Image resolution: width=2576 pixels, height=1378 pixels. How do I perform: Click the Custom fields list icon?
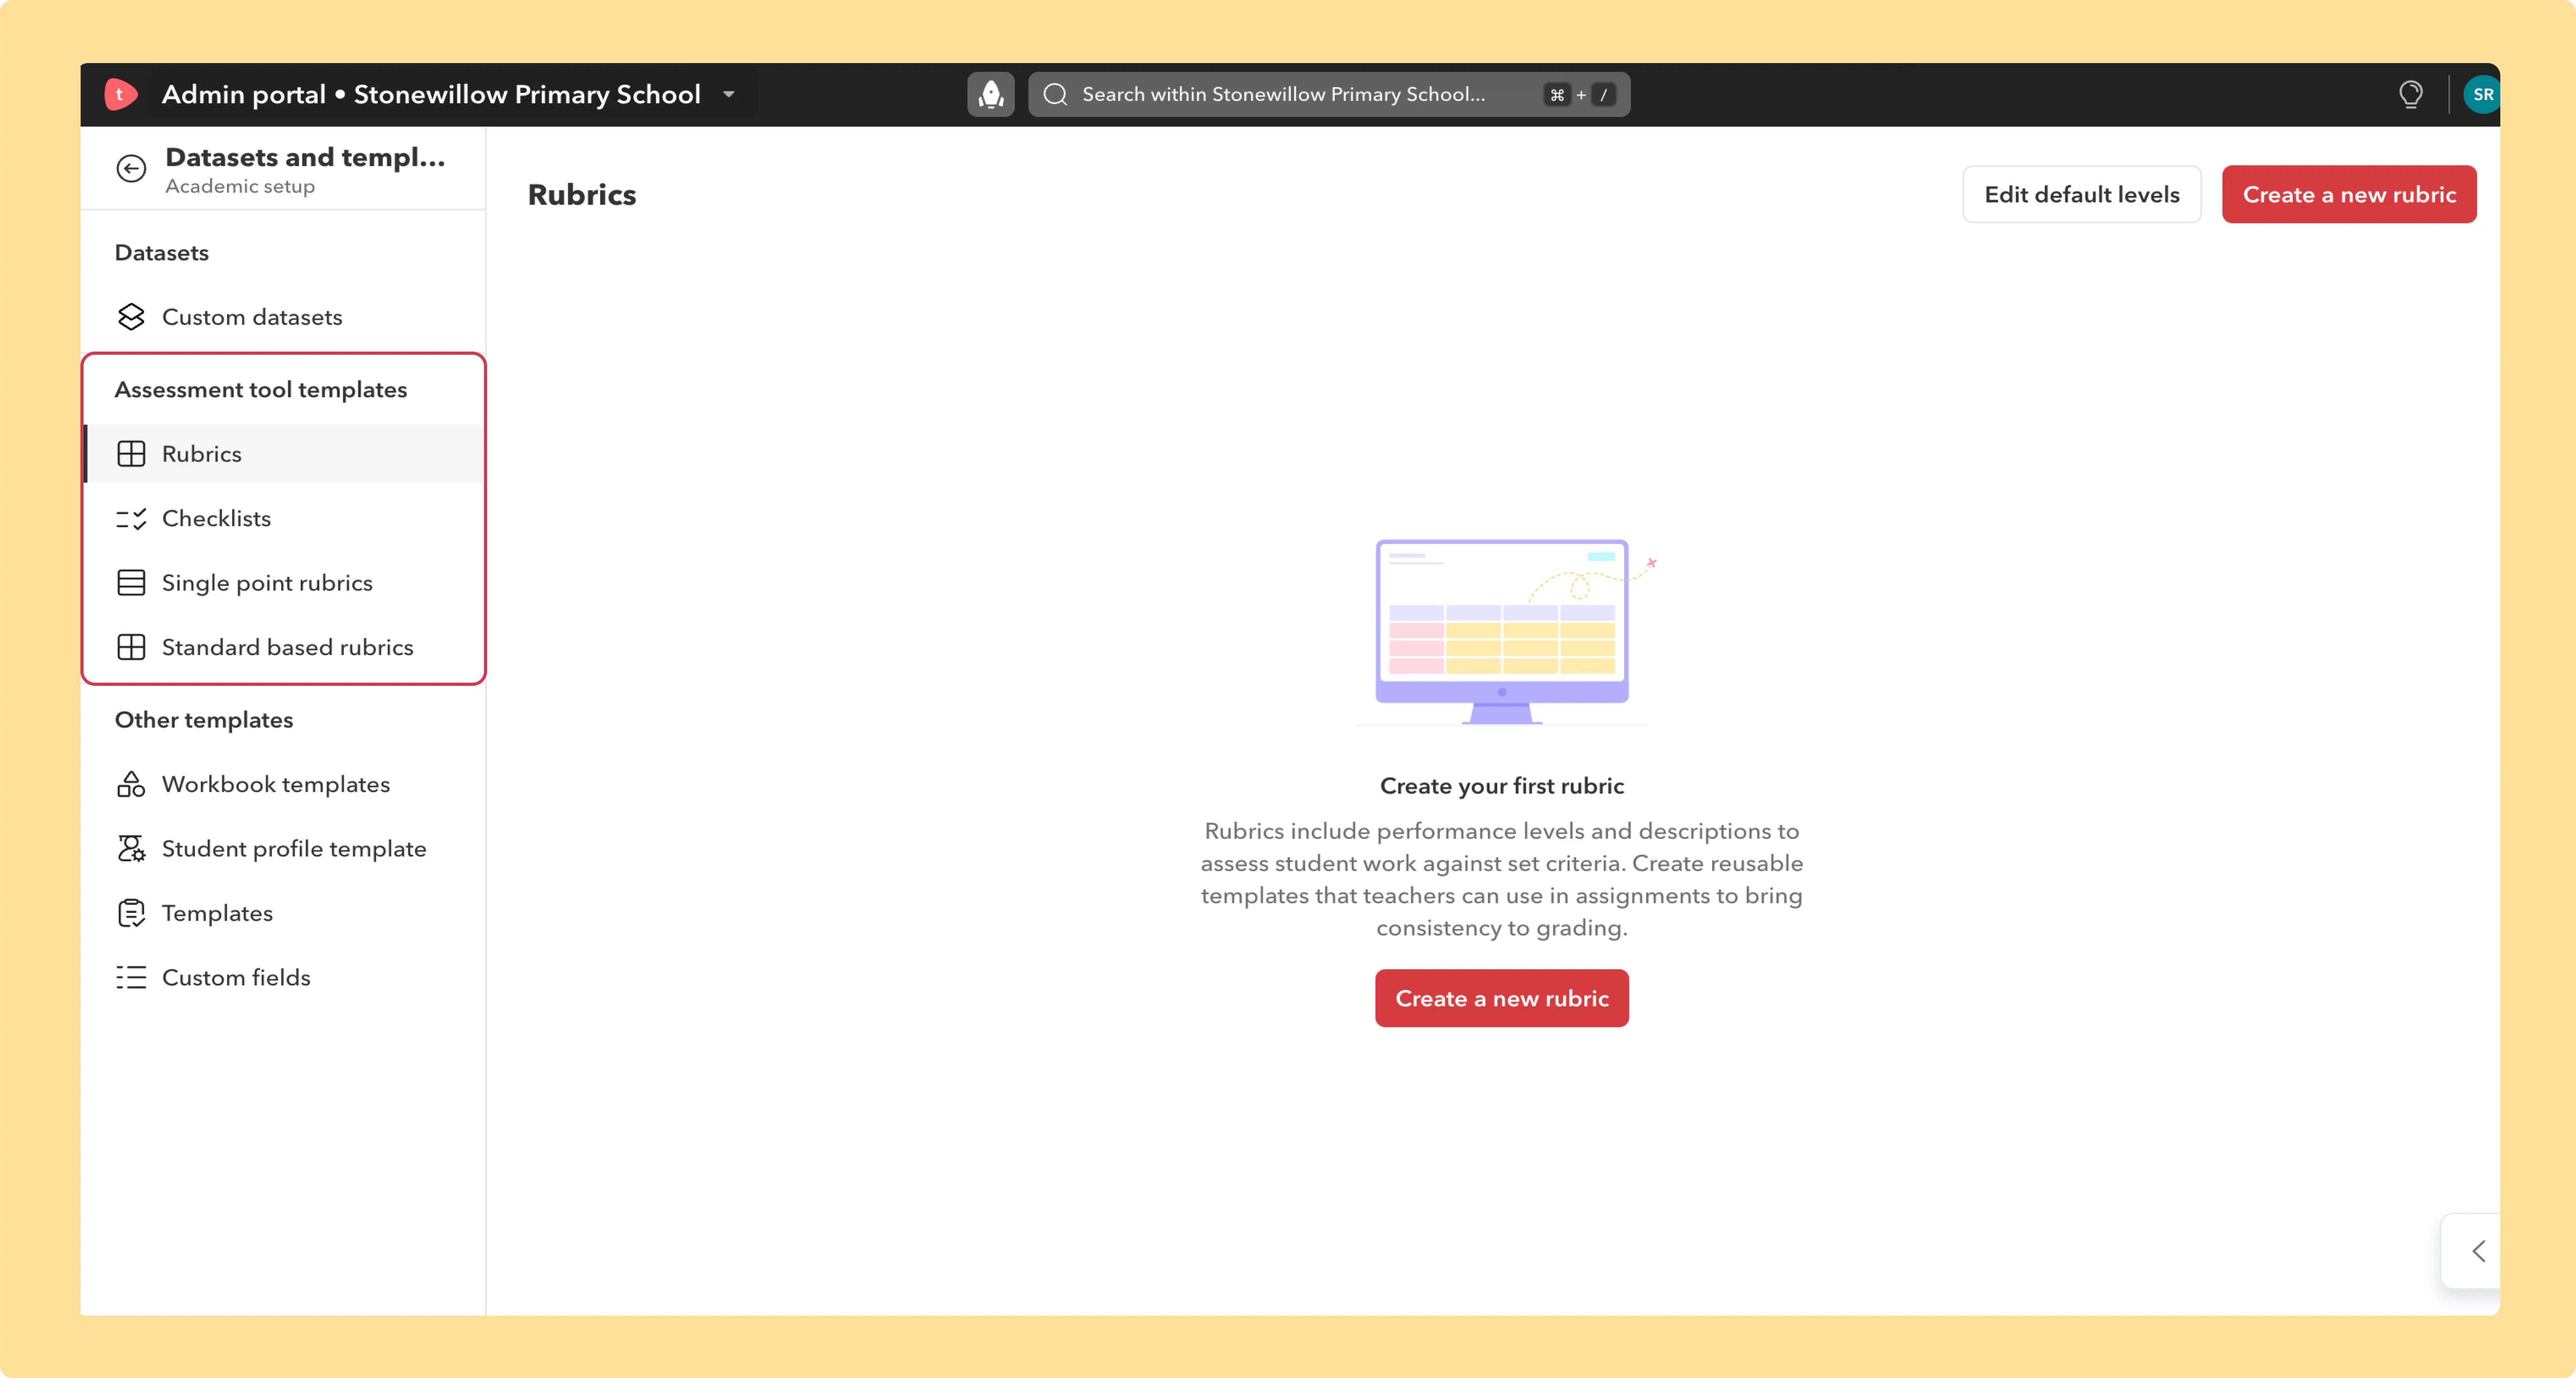[131, 977]
